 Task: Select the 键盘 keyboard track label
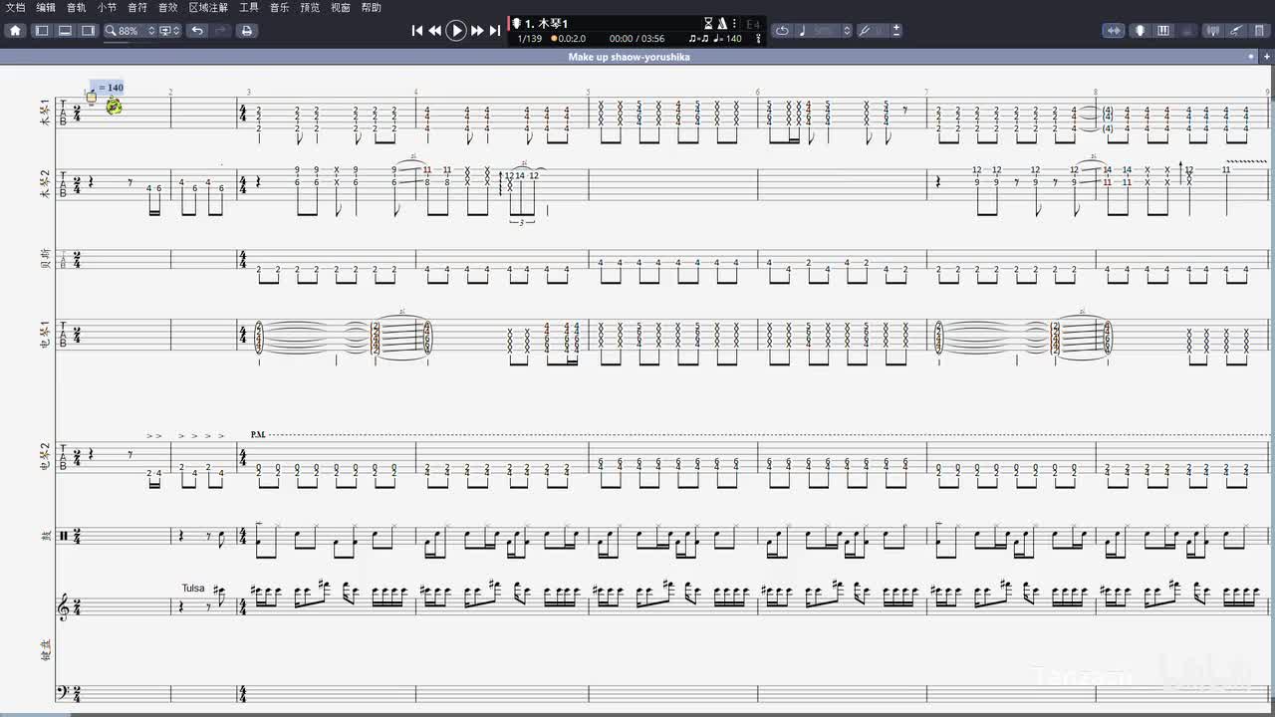45,650
